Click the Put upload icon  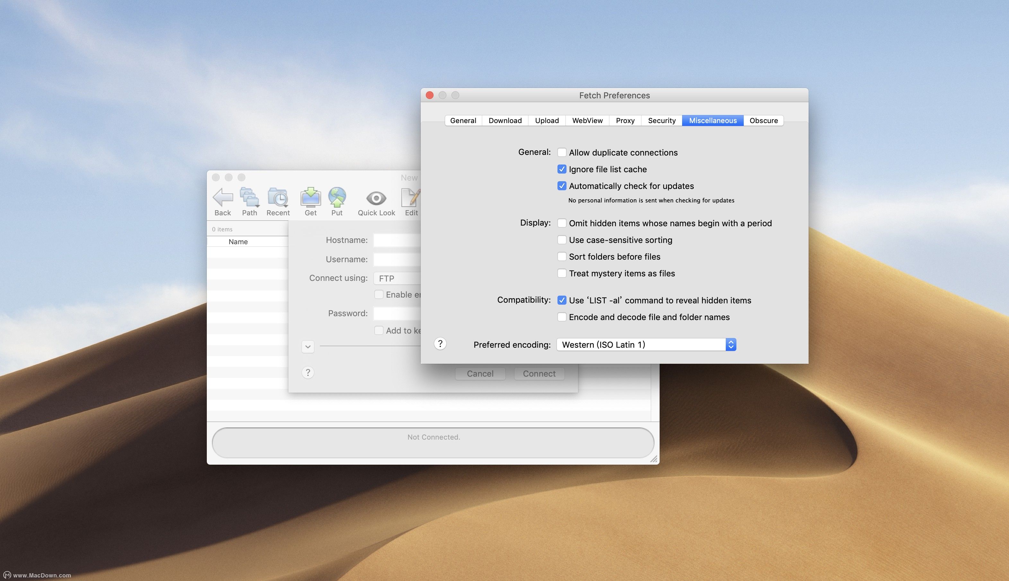(337, 198)
